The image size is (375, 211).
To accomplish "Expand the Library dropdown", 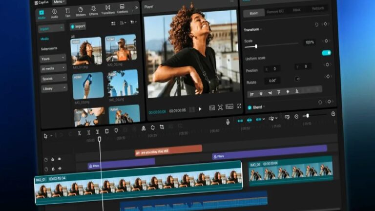I will click(54, 88).
